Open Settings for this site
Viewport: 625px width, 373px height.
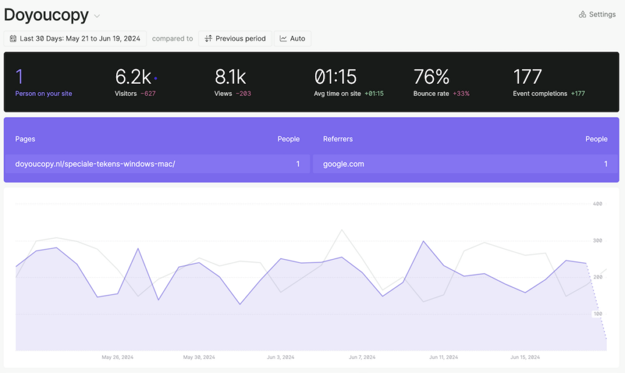coord(597,15)
